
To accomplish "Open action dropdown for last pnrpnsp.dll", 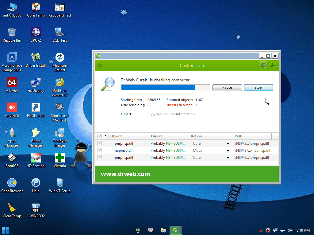I will coord(228,158).
